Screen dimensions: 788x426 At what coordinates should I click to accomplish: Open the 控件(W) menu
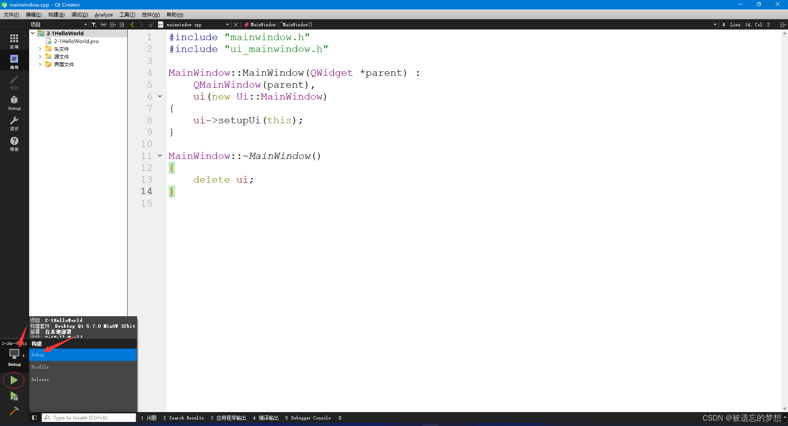pos(151,15)
